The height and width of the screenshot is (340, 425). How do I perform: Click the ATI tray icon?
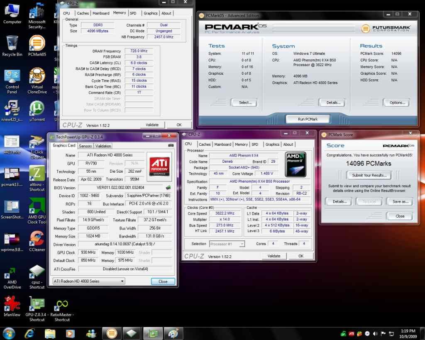point(352,334)
